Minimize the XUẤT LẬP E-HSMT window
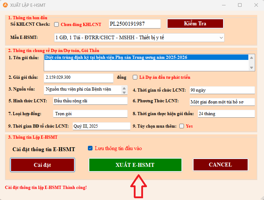This screenshot has width=264, height=200. click(x=224, y=5)
